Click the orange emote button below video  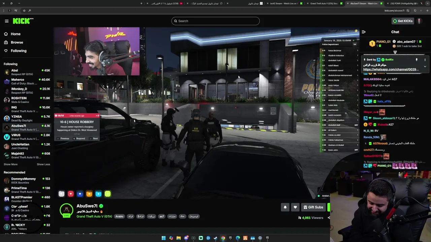[x=89, y=194]
